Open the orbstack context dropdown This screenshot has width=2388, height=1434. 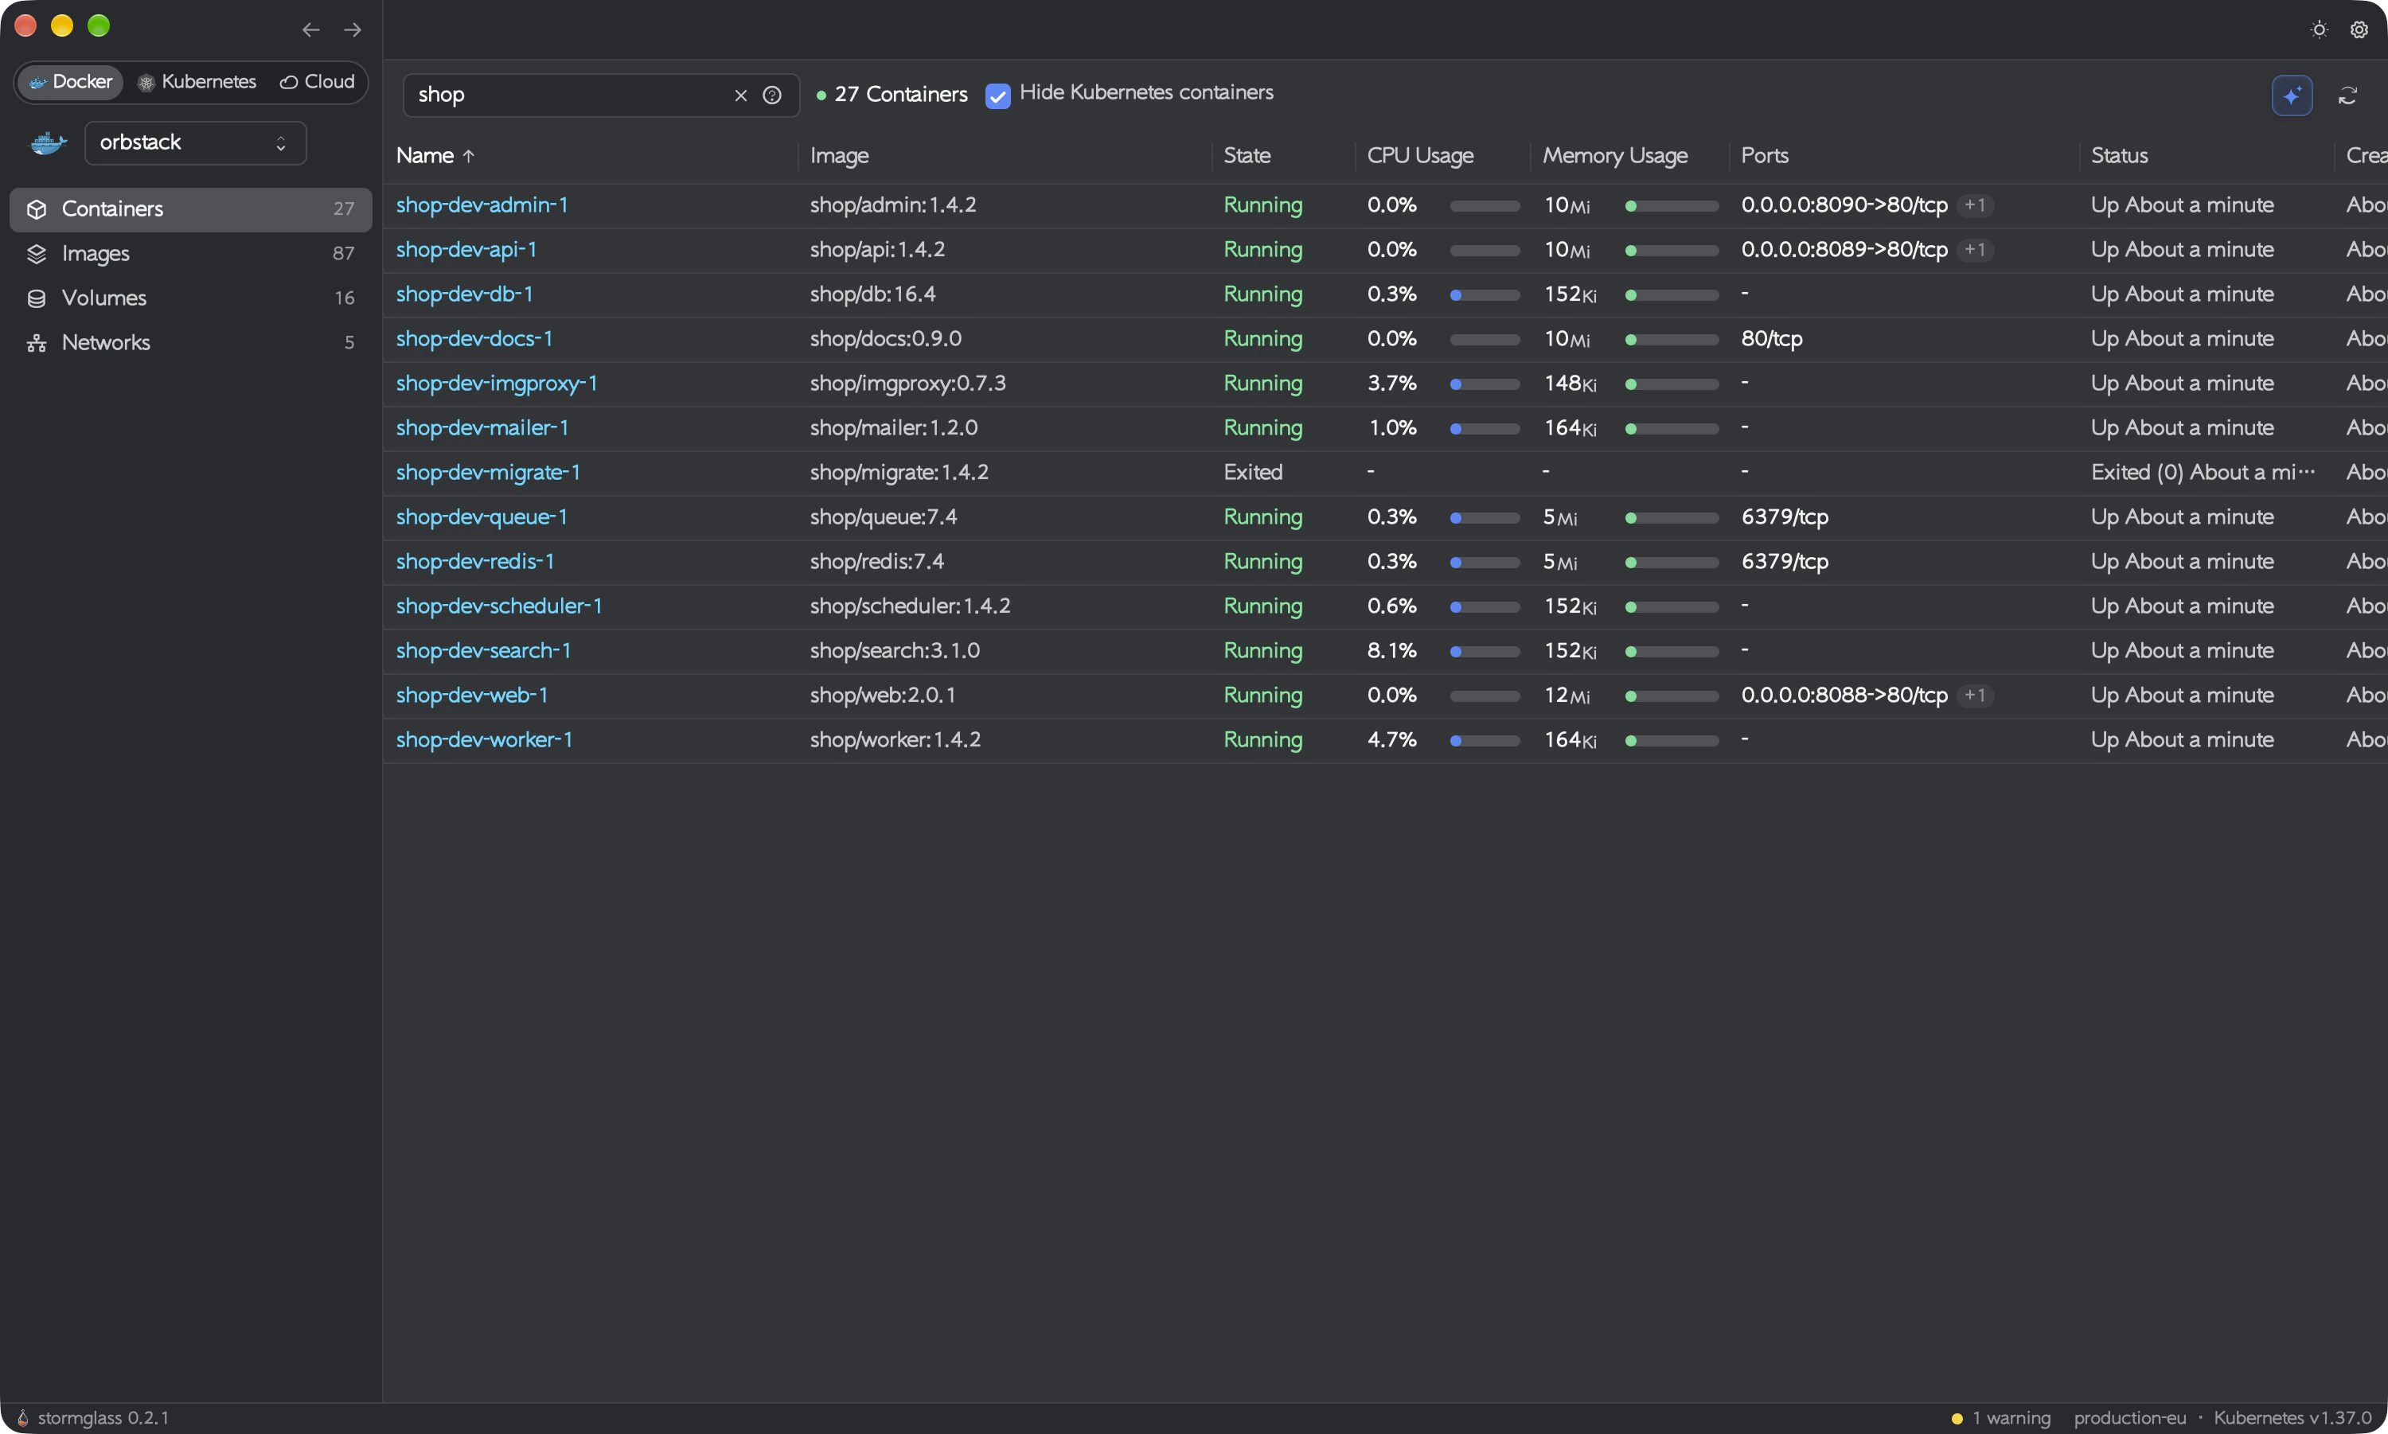click(x=195, y=143)
